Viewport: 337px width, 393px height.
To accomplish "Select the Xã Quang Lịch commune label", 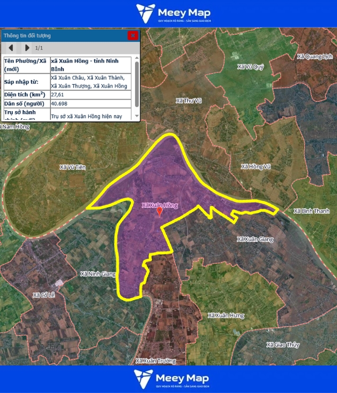I will pyautogui.click(x=315, y=56).
